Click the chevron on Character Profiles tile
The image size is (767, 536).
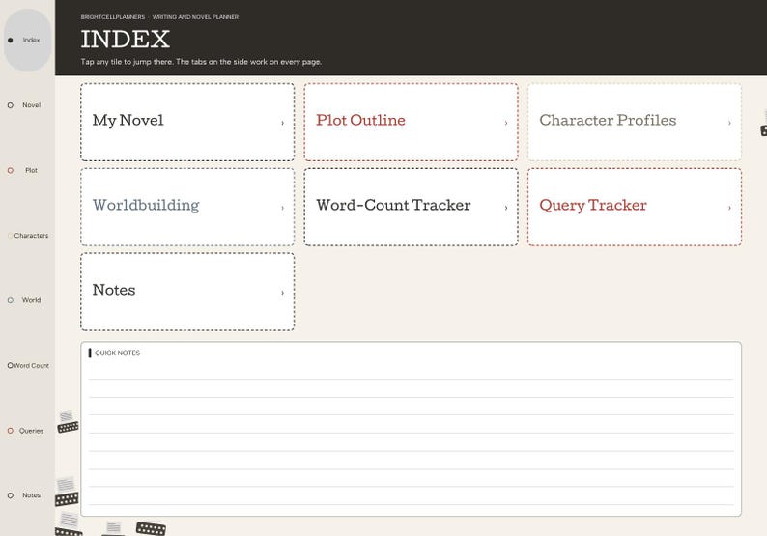coord(729,123)
